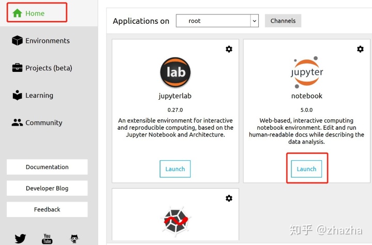Viewport: 372px width, 245px height.
Task: Launch the Jupyter notebook
Action: point(306,169)
